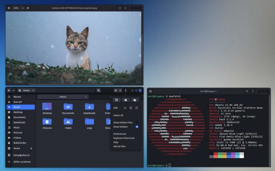
Task: Open Other Locations in the sidebar
Action: [21, 162]
